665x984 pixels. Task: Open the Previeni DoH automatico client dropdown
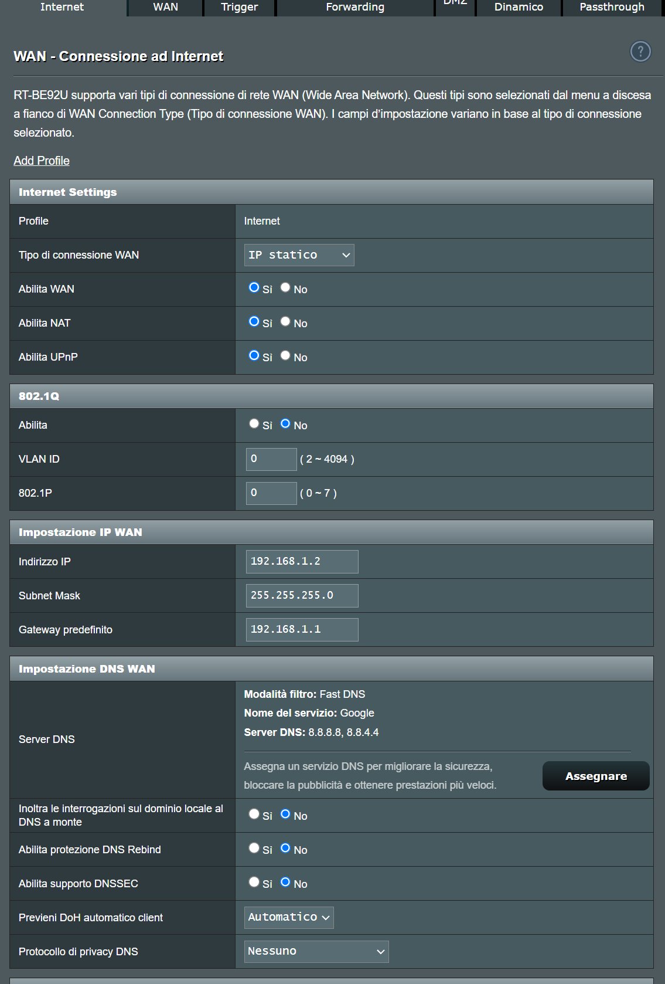point(289,917)
